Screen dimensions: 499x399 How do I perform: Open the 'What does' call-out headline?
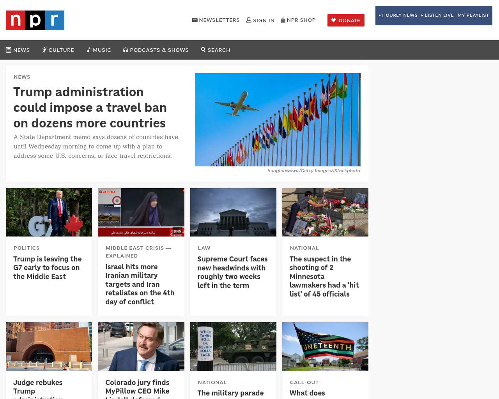click(307, 393)
